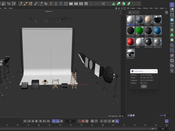The width and height of the screenshot is (175, 131).
Task: Toggle X axis lock
Action: click(x=51, y=4)
